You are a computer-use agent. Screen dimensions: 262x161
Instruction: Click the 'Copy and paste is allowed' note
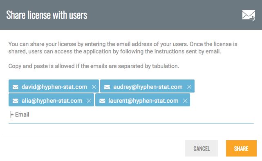click(94, 66)
